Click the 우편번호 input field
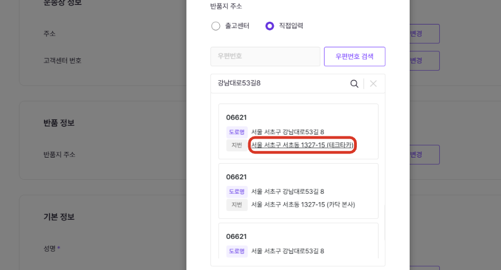Image resolution: width=501 pixels, height=270 pixels. (265, 57)
